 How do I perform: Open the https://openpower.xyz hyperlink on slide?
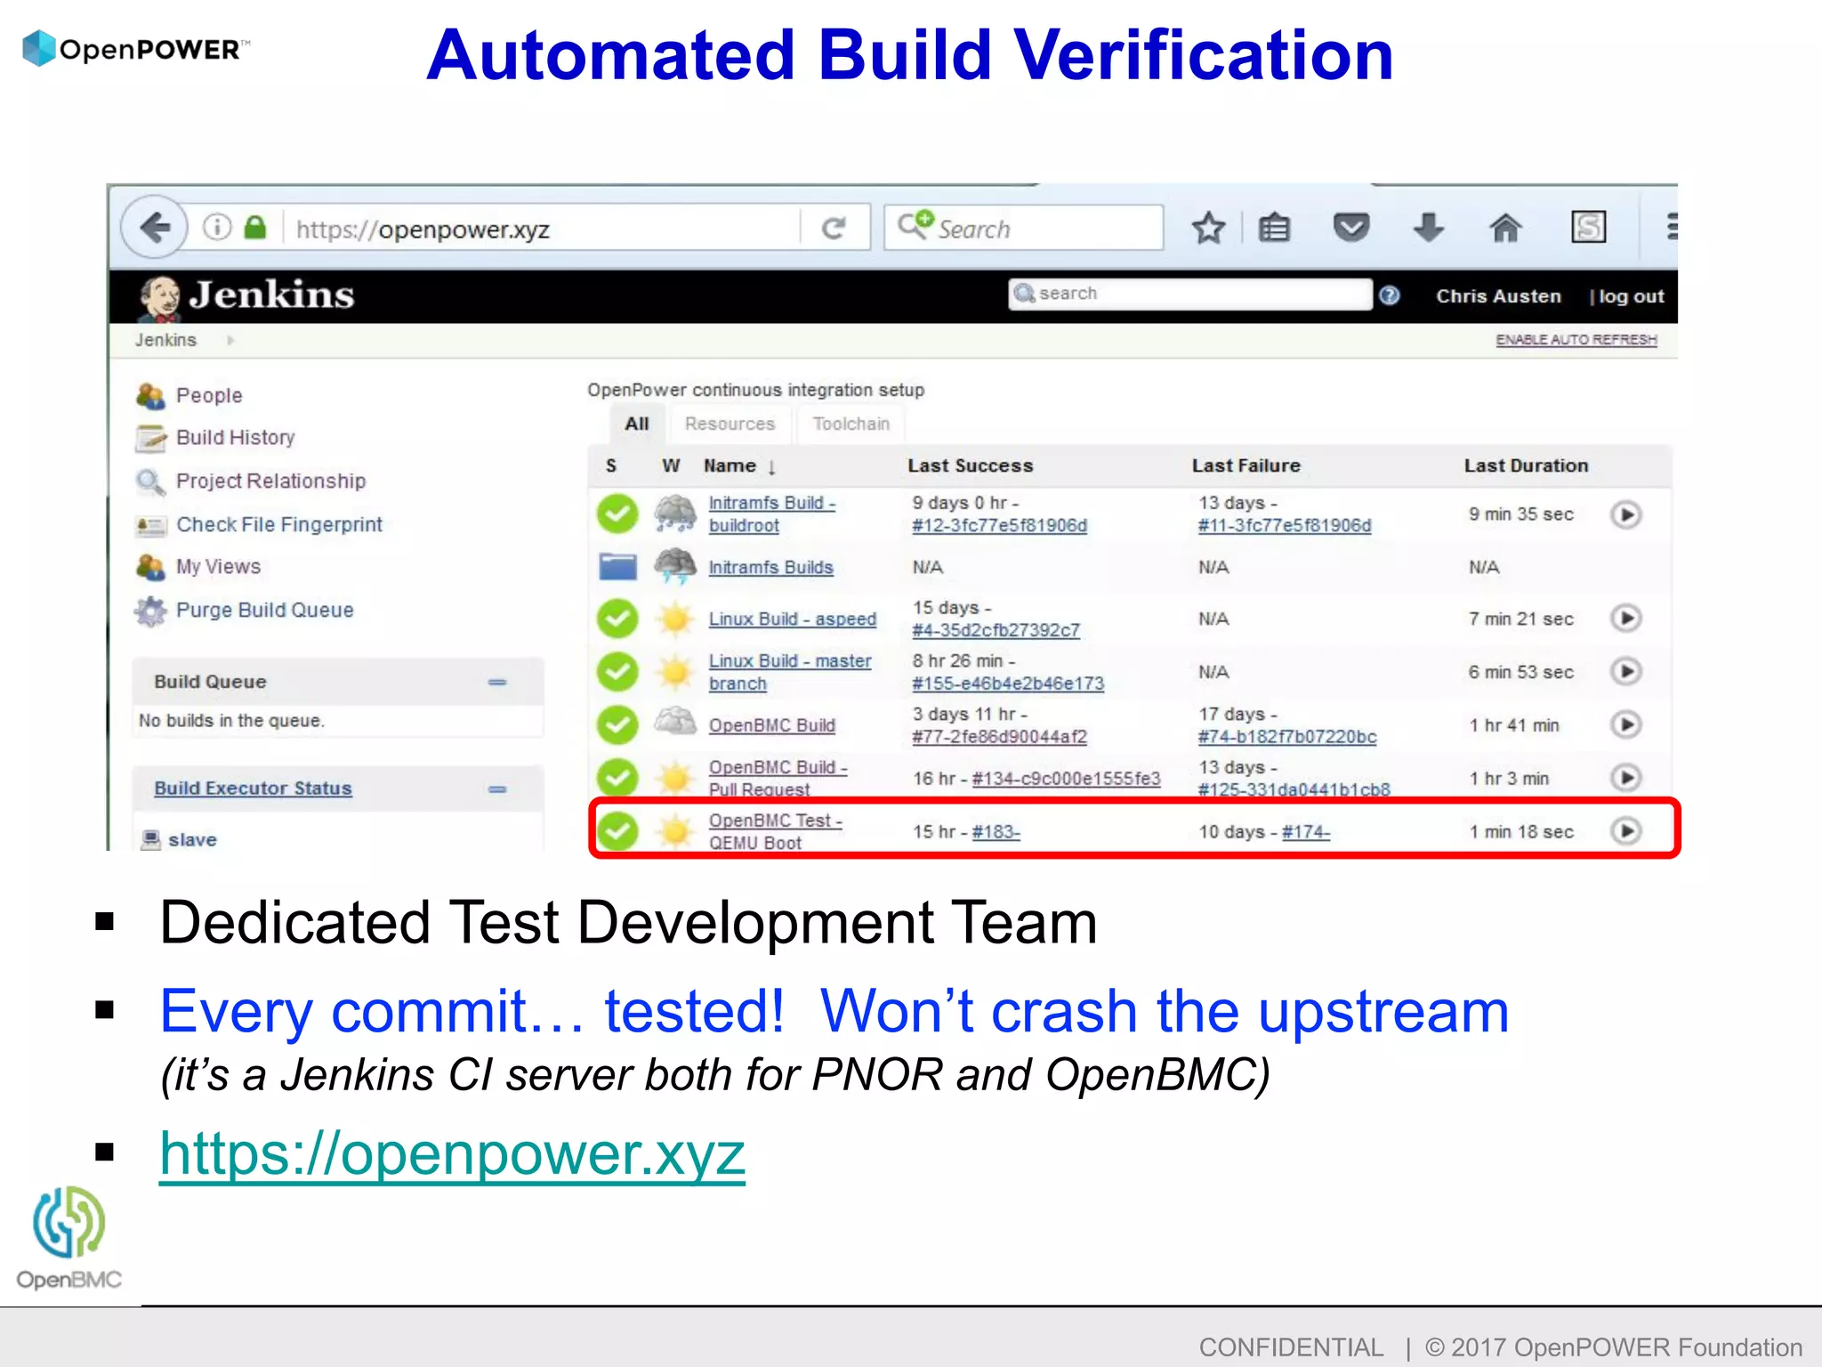(452, 1153)
